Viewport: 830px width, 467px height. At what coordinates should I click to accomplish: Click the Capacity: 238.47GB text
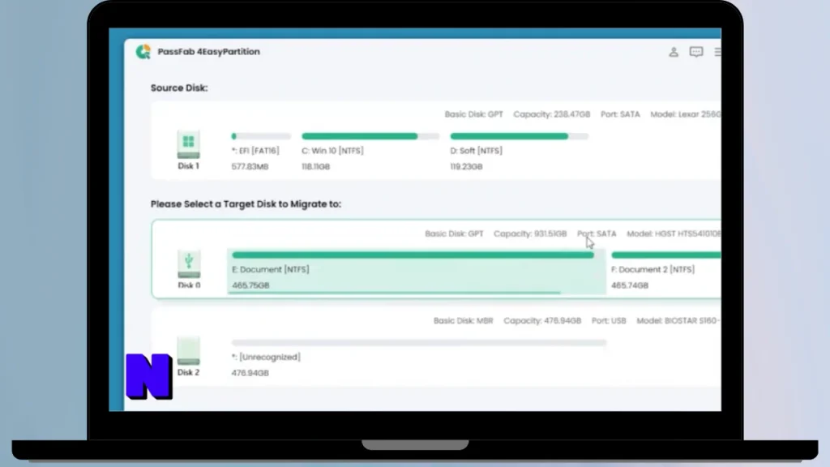coord(551,114)
